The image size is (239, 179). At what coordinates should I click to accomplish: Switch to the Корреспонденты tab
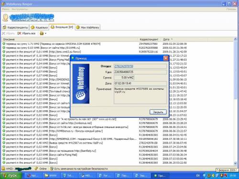15,28
